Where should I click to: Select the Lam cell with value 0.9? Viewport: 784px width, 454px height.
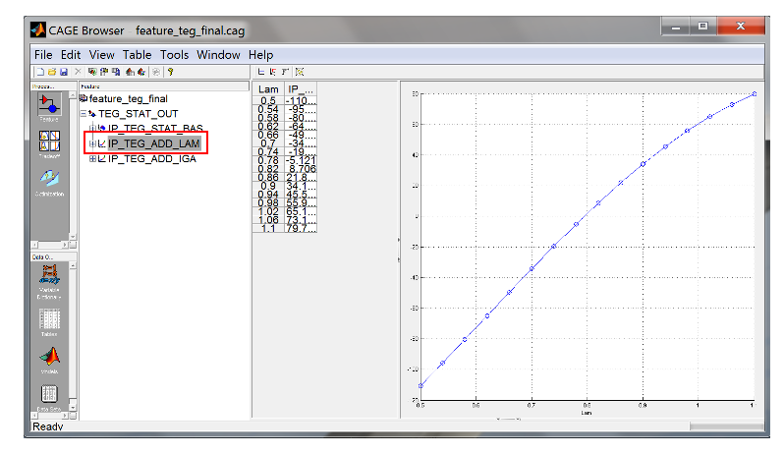click(268, 186)
